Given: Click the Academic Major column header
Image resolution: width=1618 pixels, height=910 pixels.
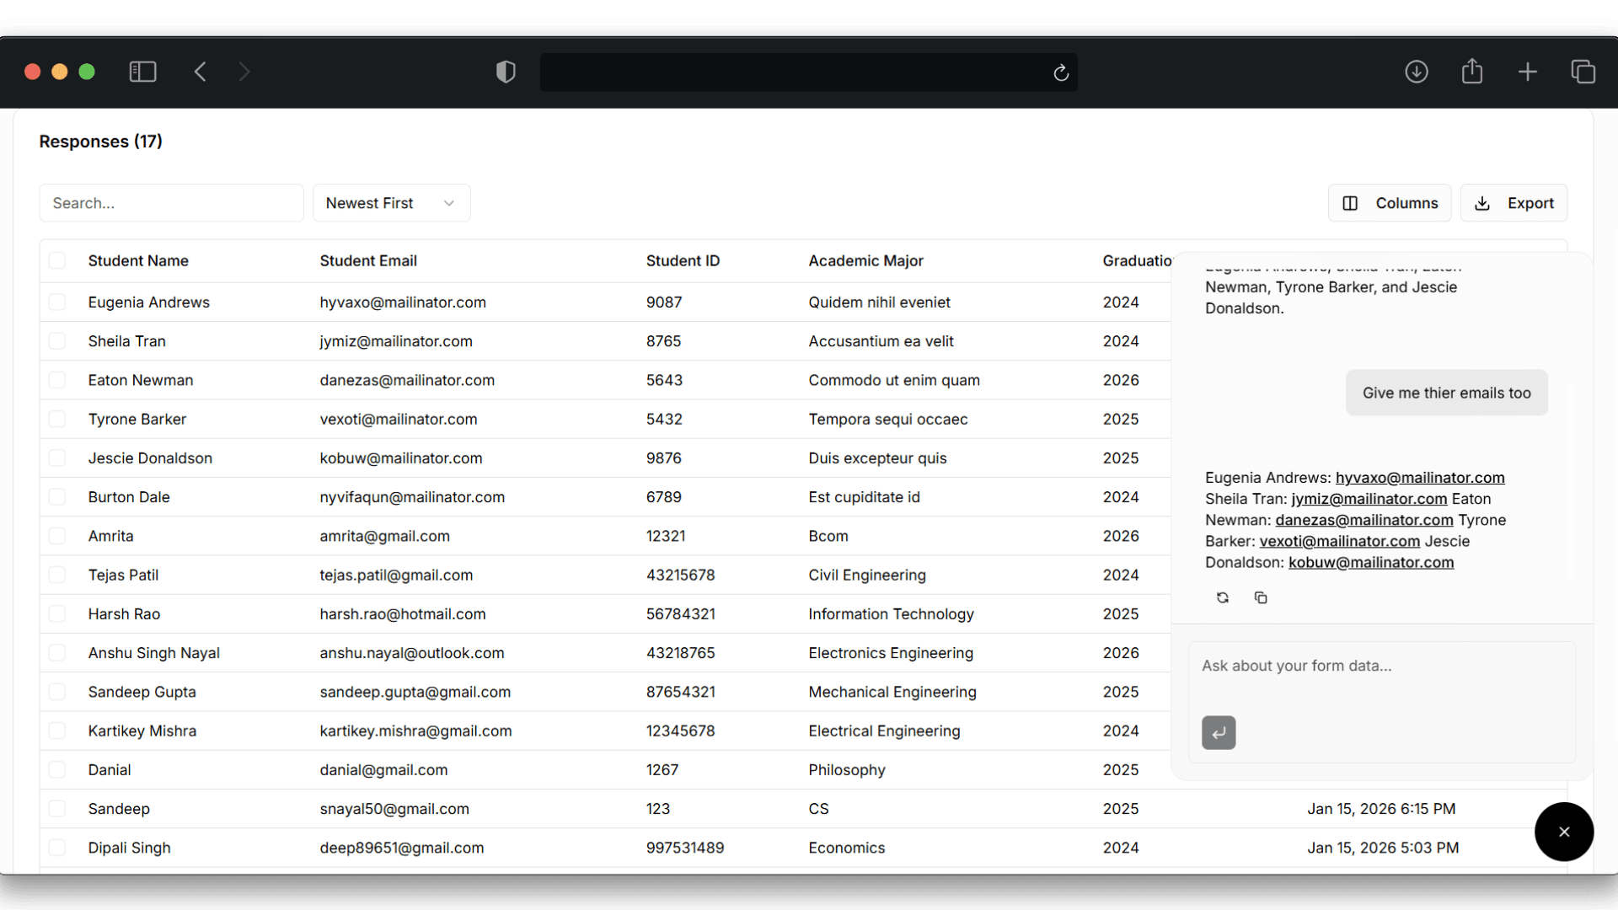Looking at the screenshot, I should point(865,260).
